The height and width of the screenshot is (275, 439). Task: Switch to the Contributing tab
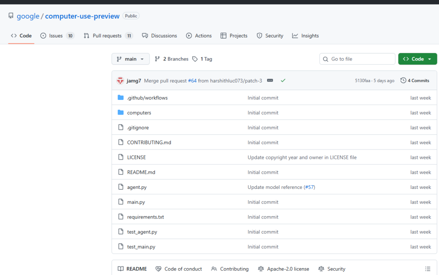[230, 269]
